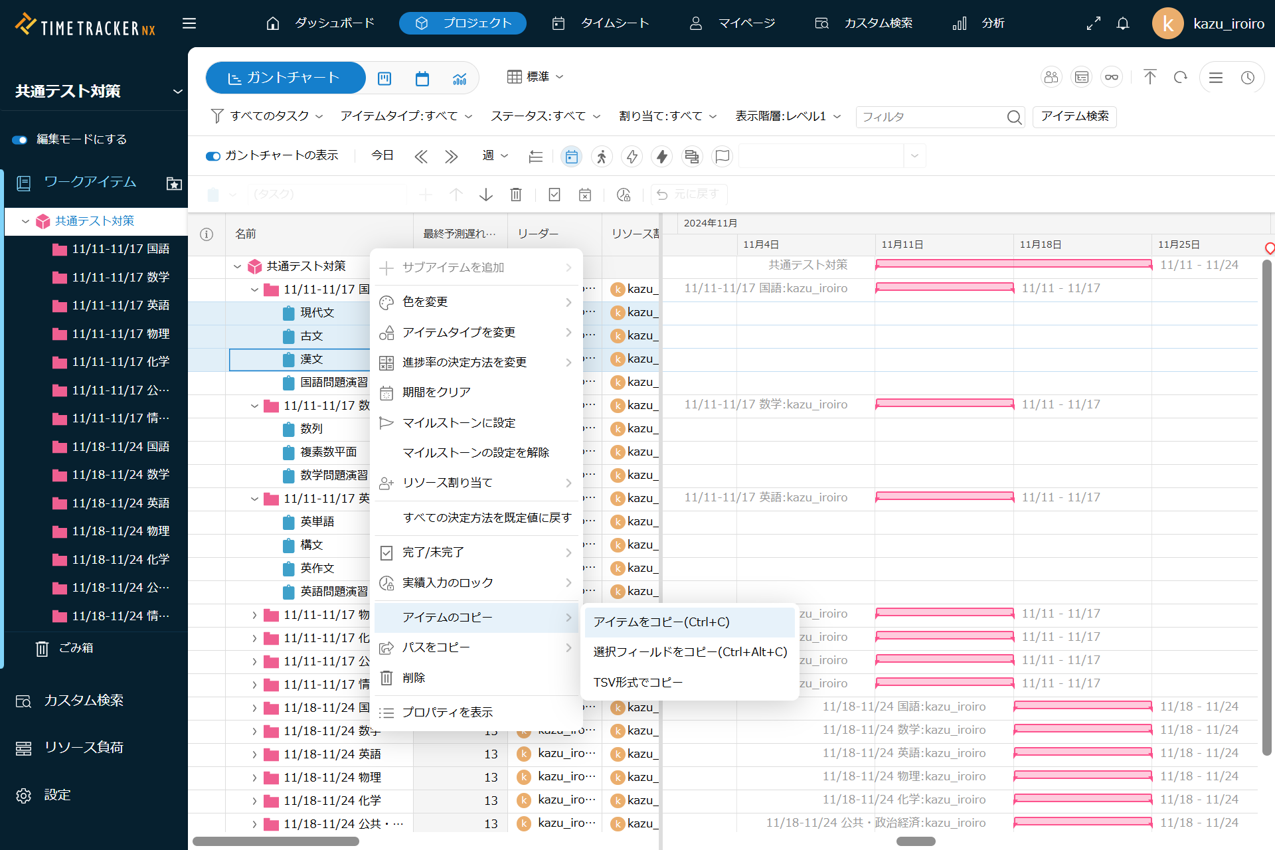
Task: Toggle 編集モードにする switch
Action: (20, 139)
